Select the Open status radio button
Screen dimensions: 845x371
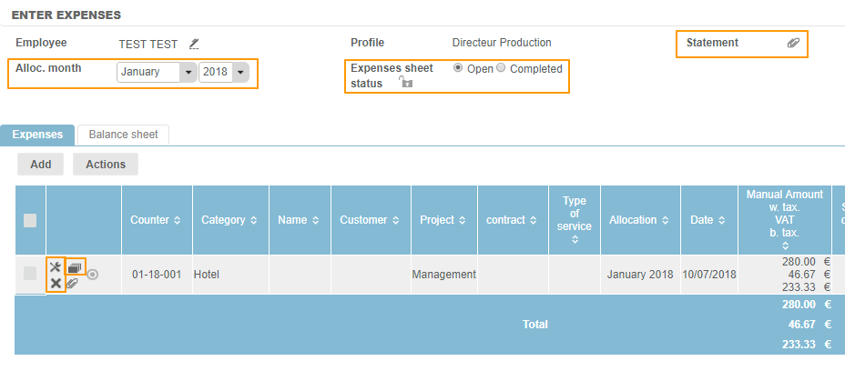click(x=458, y=68)
